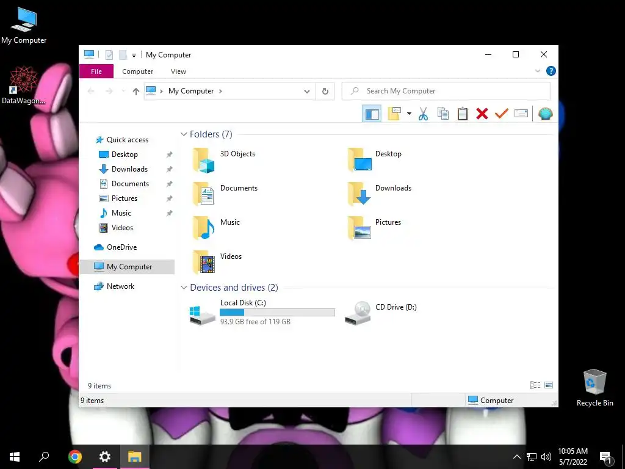
Task: Open the File tab
Action: click(x=96, y=71)
